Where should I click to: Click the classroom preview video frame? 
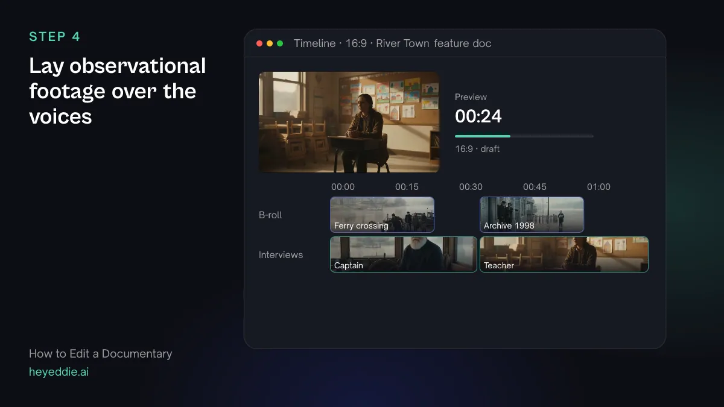(349, 122)
